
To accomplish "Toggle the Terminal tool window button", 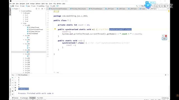I will coord(15,98).
